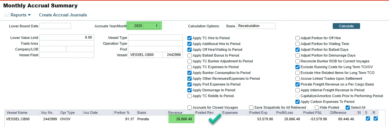
Task: Enable Apply Internal Freight Revenue to Period
Action: coord(298,90)
